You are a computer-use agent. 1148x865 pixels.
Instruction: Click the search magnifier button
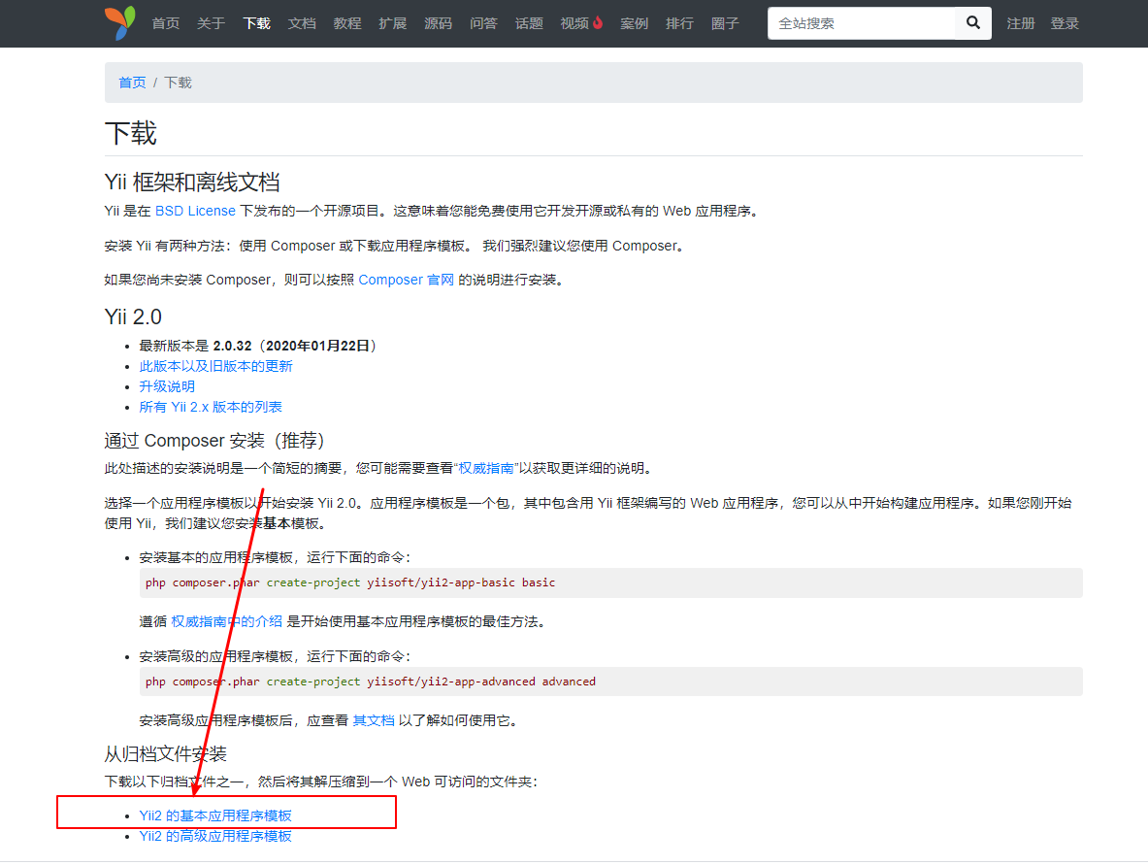click(973, 22)
